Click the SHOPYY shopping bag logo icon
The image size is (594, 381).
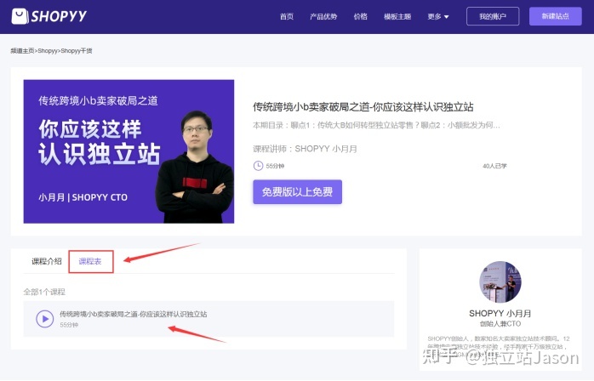pyautogui.click(x=20, y=16)
